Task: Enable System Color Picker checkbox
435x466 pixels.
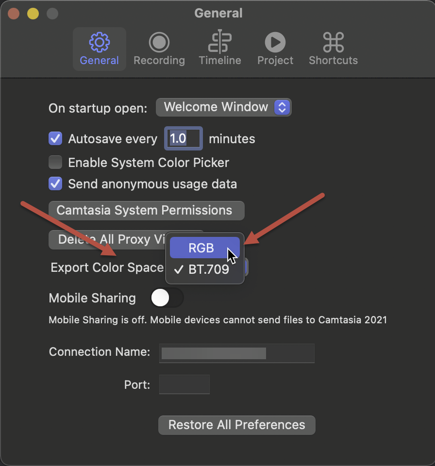Action: point(55,162)
